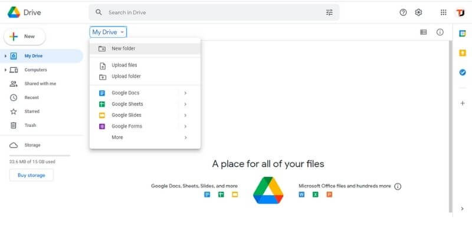Click the Buy storage button
472x236 pixels.
(31, 175)
